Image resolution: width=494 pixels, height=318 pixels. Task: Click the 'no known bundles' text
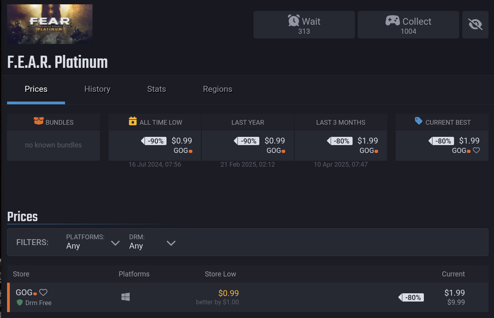point(53,145)
